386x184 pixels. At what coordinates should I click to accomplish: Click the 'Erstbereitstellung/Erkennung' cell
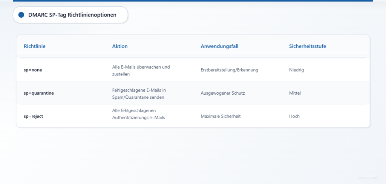(x=230, y=70)
